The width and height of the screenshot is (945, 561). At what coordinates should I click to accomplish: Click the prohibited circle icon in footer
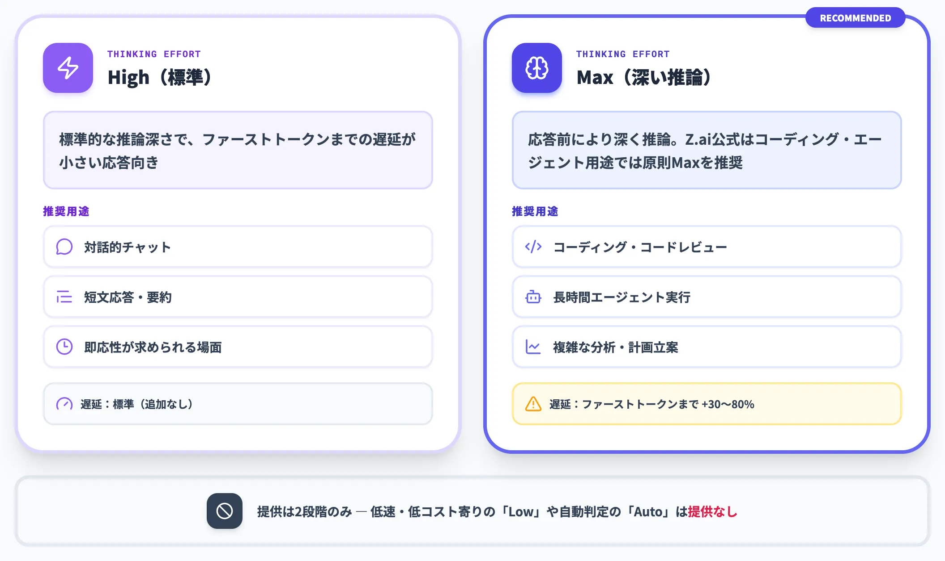pos(225,511)
